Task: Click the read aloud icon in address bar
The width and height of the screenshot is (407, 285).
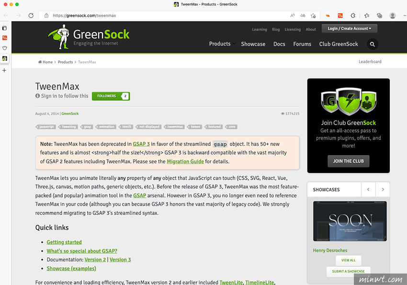Action: coord(293,16)
